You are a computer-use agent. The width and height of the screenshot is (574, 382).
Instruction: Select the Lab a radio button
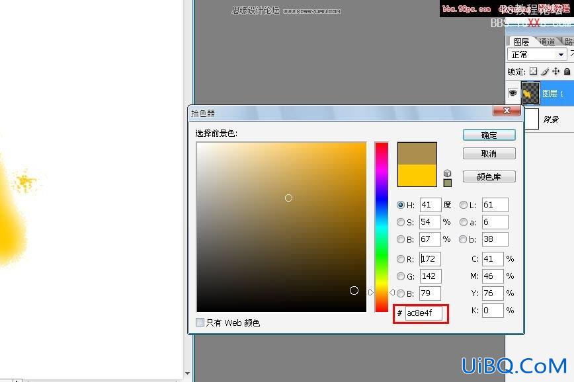[464, 222]
